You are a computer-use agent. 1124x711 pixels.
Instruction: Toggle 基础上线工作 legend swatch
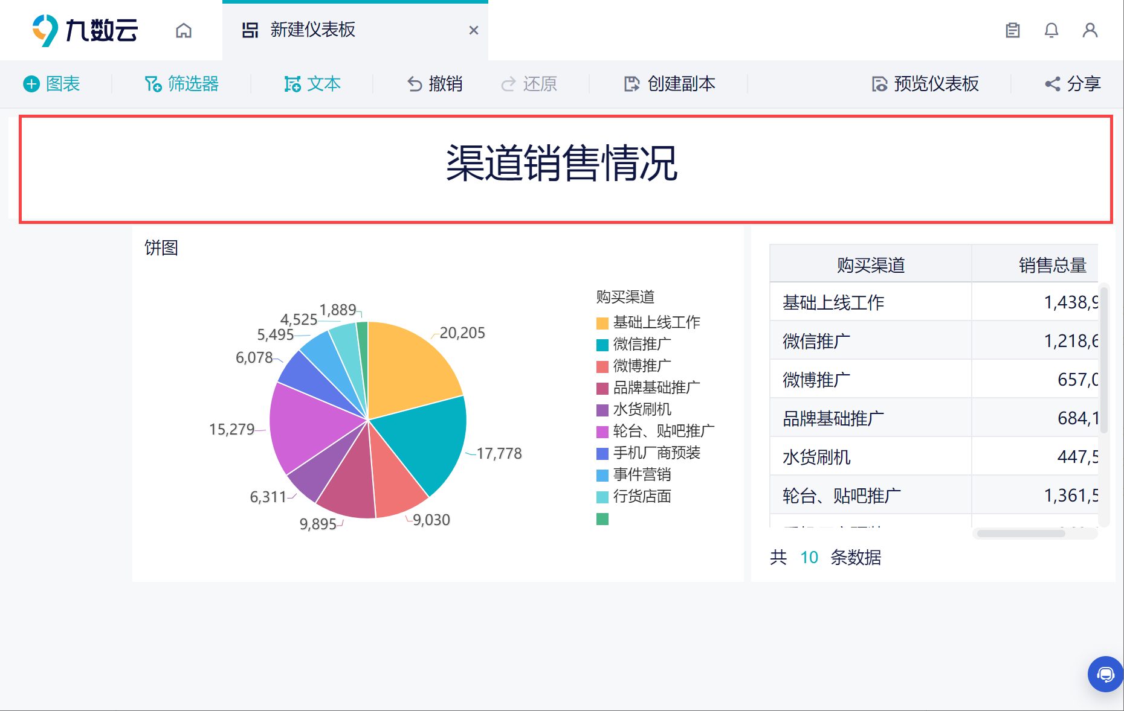pos(602,324)
